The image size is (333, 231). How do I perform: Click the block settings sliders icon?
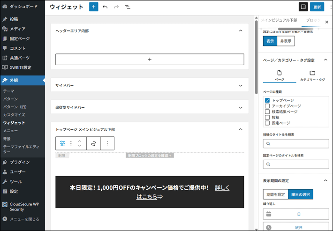tap(62, 143)
